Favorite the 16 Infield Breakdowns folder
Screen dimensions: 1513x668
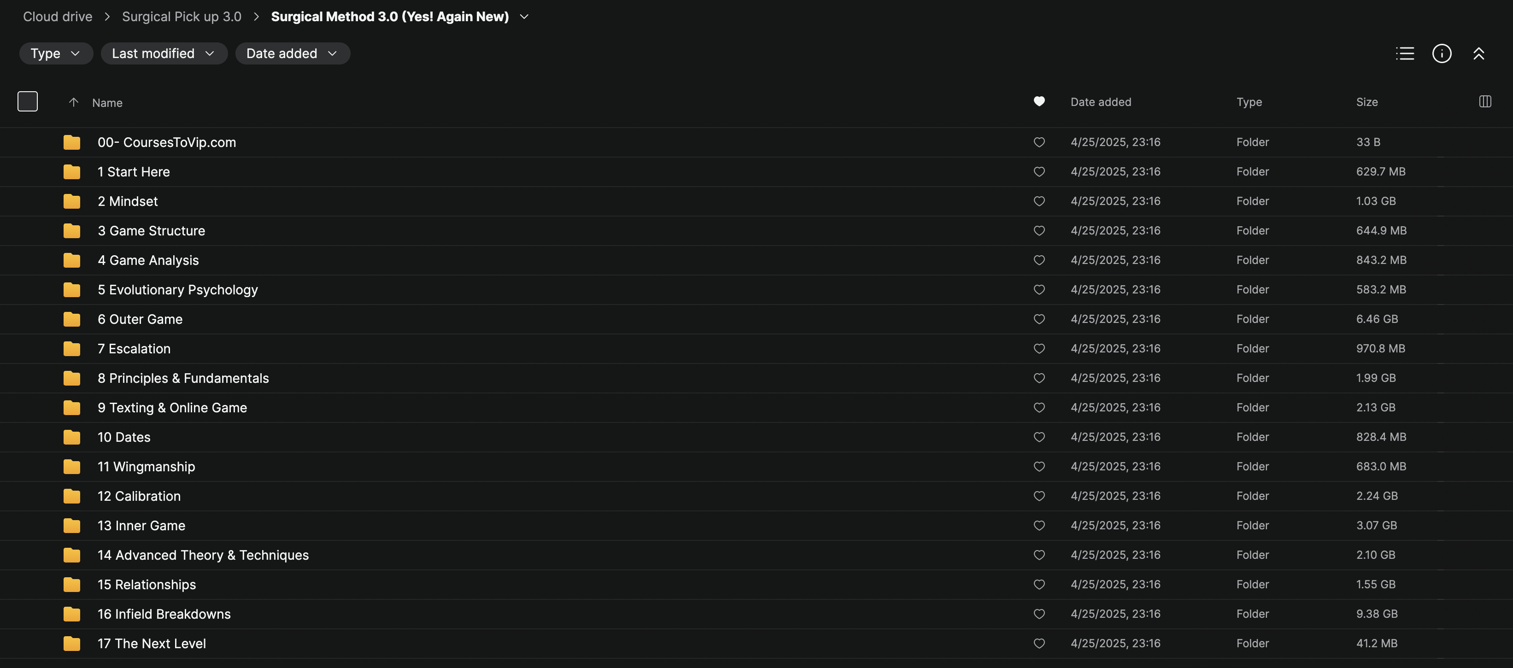coord(1038,614)
